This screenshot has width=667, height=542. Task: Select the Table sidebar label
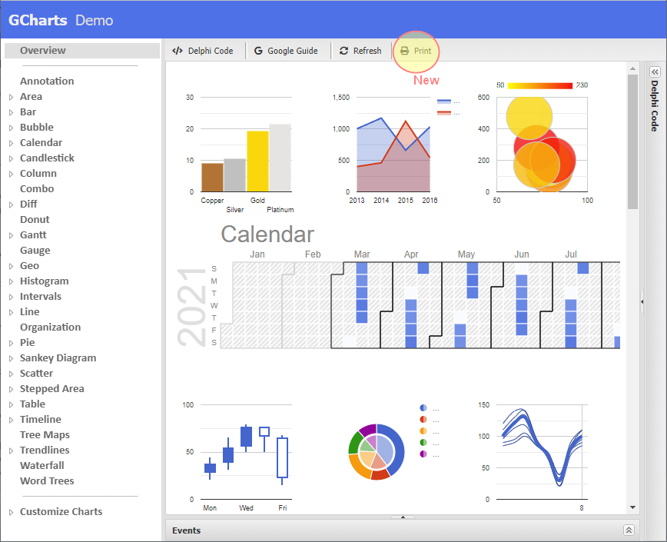32,404
